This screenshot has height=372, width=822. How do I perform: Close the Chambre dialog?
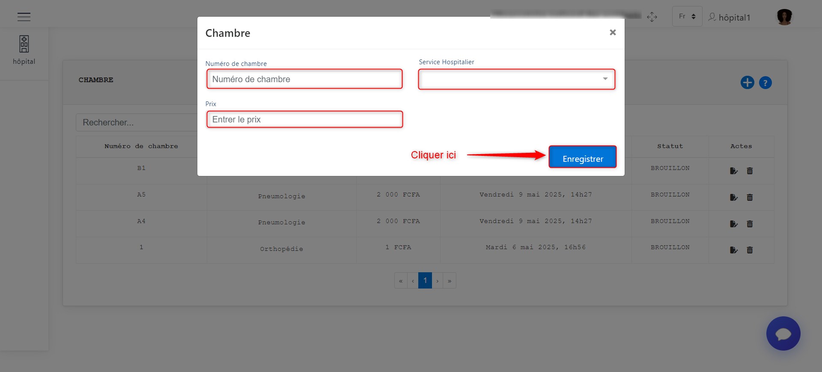(x=613, y=33)
